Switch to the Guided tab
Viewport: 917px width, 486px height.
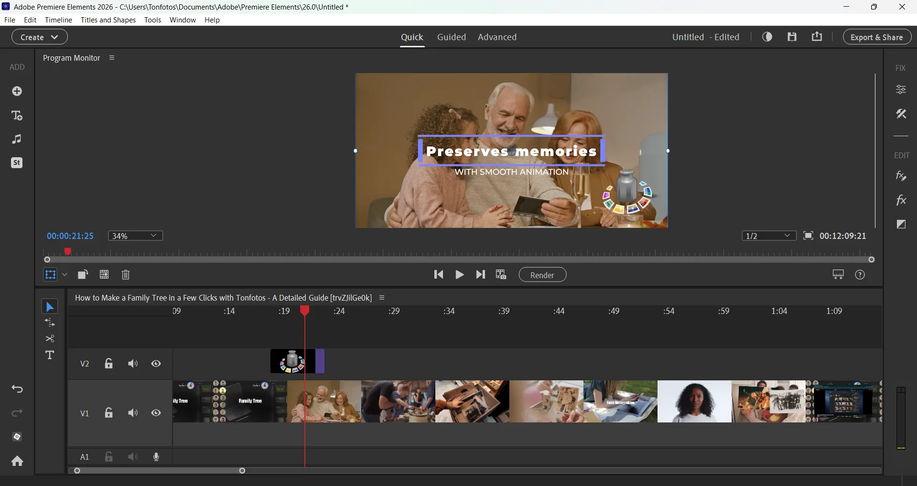pos(451,37)
